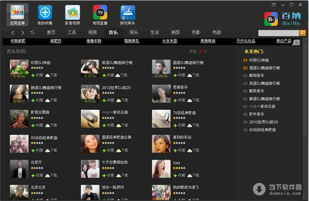Download 一人一首成名曲 with cloud icon

pos(118,126)
